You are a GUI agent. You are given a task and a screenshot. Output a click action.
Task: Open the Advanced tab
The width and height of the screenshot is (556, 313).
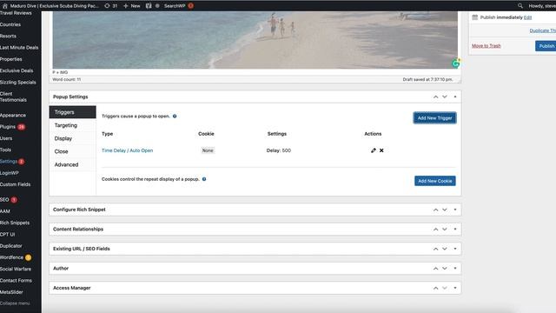[73, 164]
